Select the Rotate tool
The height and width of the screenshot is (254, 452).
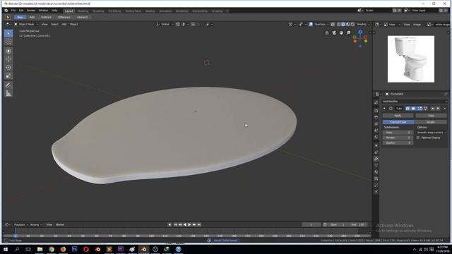[x=8, y=68]
